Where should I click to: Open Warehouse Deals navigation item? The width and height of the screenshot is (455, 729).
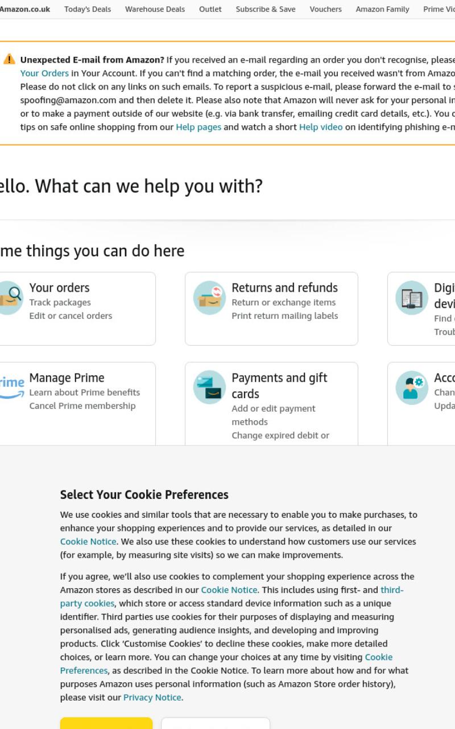pyautogui.click(x=155, y=9)
